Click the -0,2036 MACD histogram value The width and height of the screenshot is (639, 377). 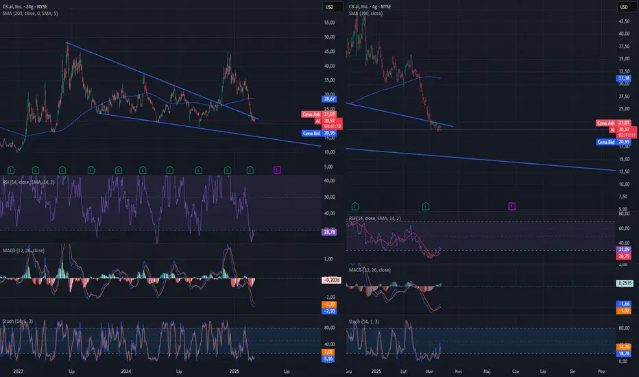(x=331, y=280)
